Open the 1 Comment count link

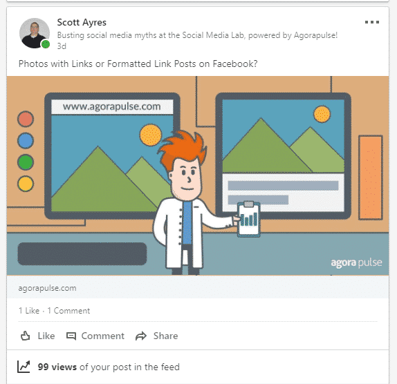click(68, 310)
